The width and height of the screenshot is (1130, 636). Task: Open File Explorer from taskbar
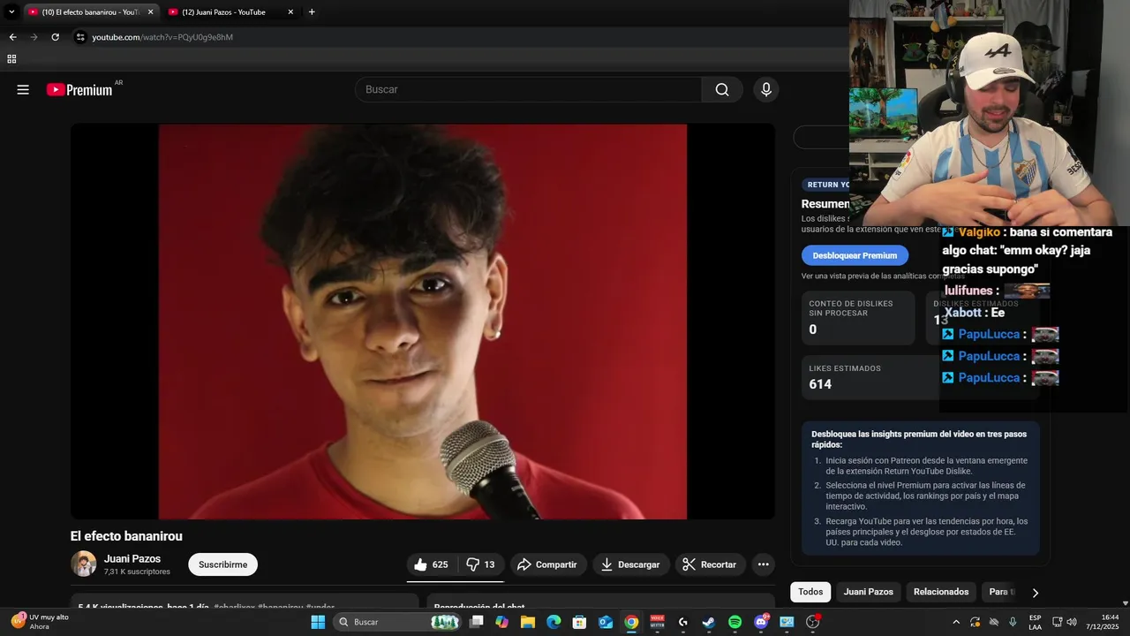click(x=528, y=622)
